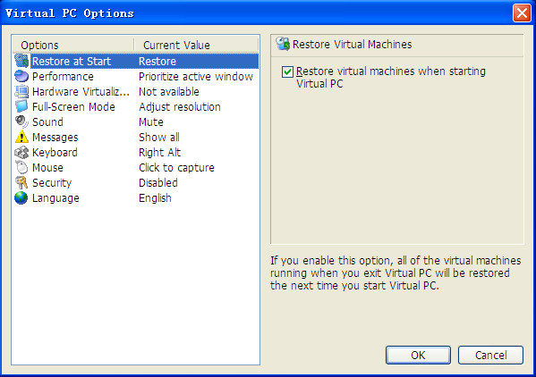
Task: Select the Language globe icon
Action: point(21,198)
